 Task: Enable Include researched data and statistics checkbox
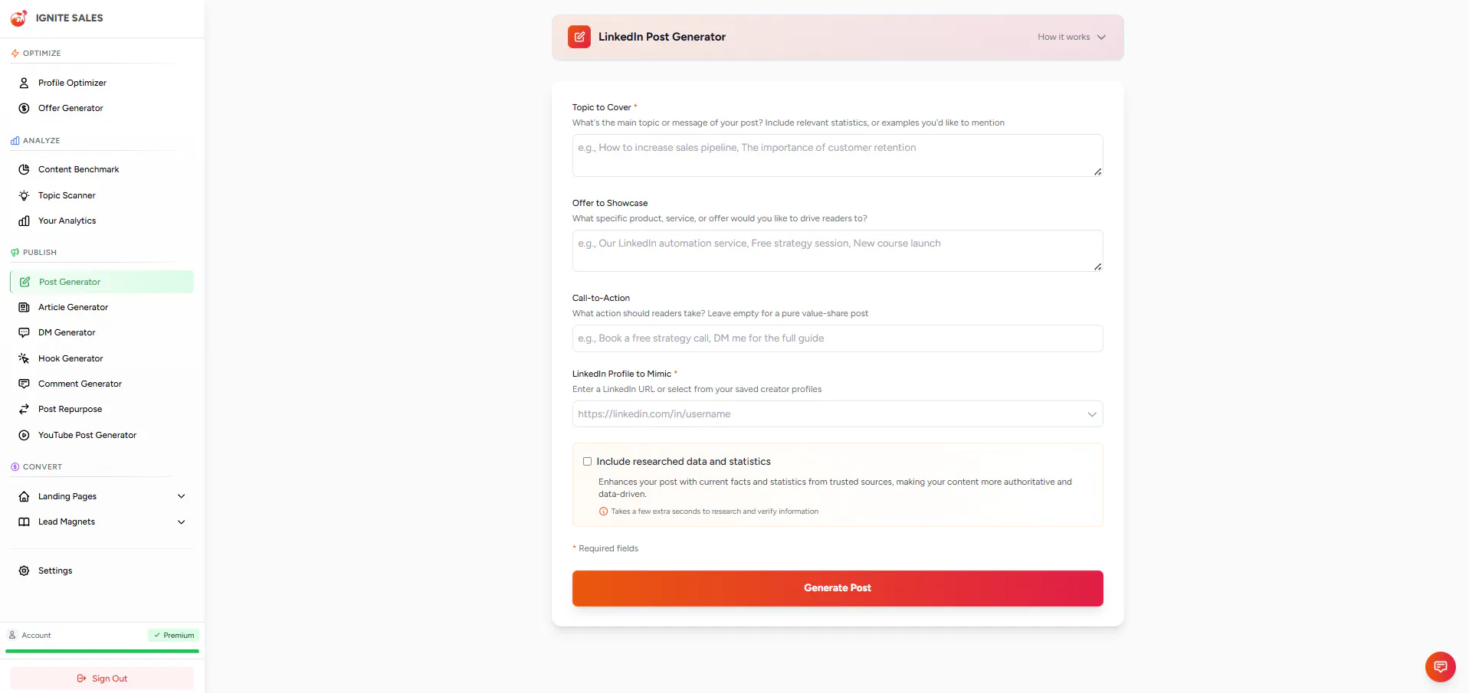coord(587,462)
